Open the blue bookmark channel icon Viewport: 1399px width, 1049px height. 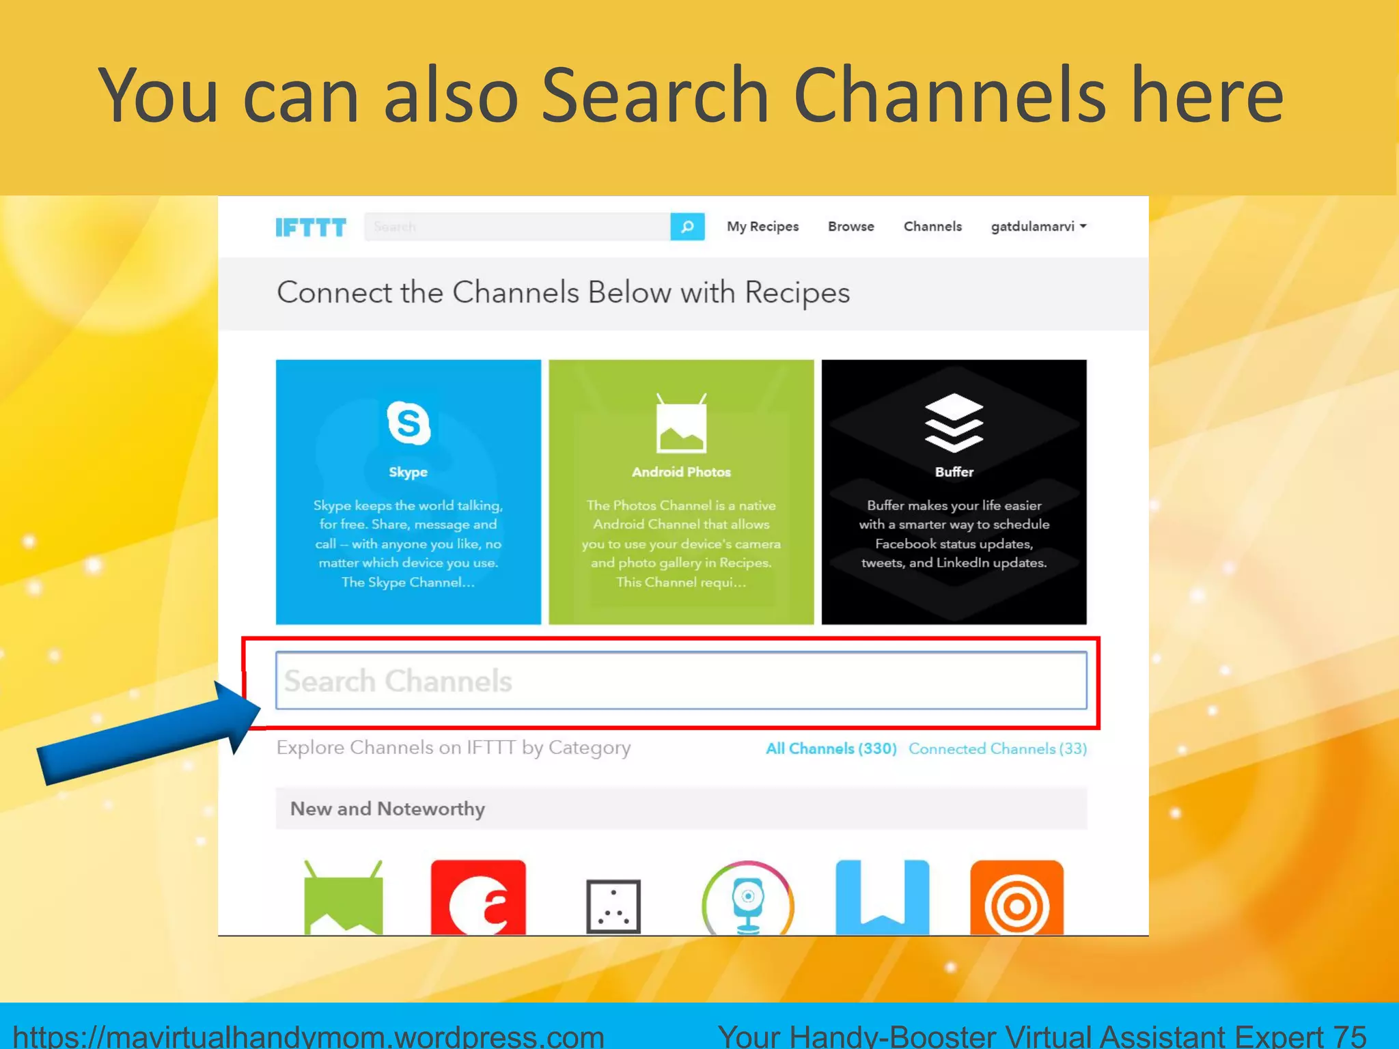coord(882,897)
